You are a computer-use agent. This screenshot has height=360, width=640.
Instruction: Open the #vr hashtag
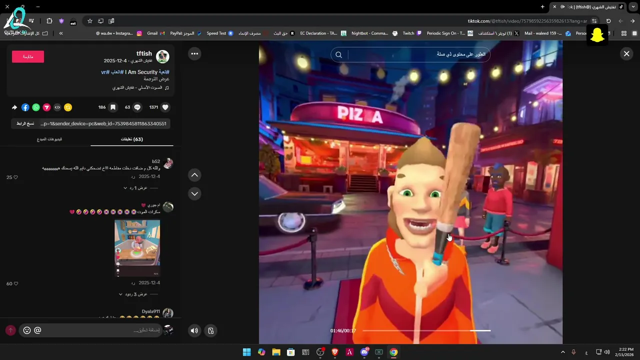105,72
